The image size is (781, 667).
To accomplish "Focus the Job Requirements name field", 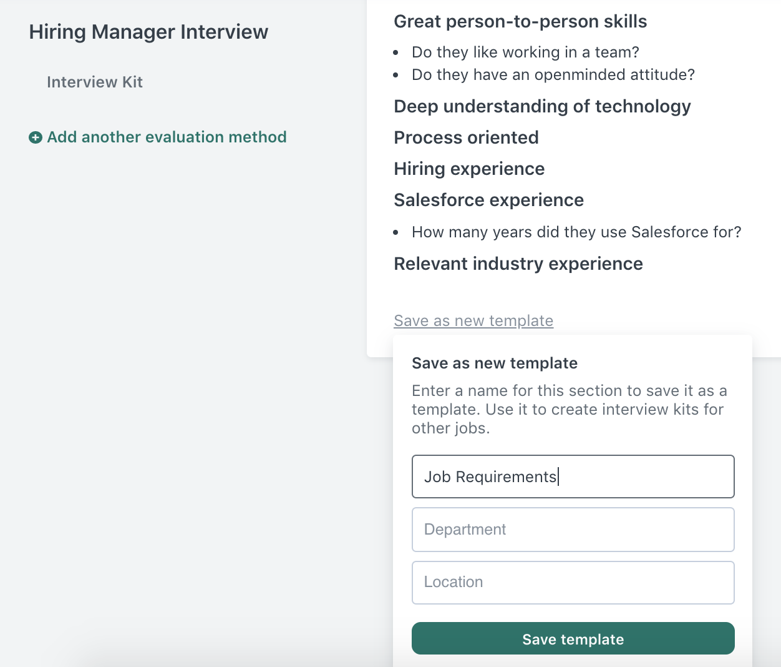I will 573,477.
